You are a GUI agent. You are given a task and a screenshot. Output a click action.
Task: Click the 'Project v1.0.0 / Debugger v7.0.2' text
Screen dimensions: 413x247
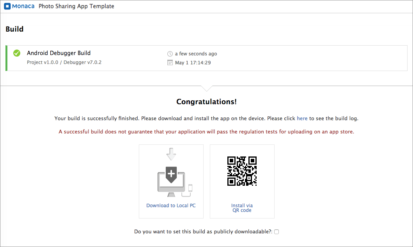click(x=64, y=62)
